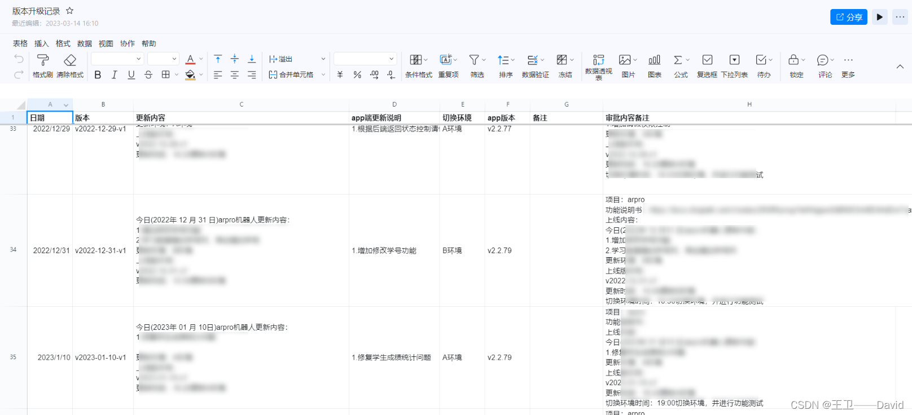This screenshot has height=415, width=912.
Task: Open the 协作 menu
Action: [x=128, y=43]
